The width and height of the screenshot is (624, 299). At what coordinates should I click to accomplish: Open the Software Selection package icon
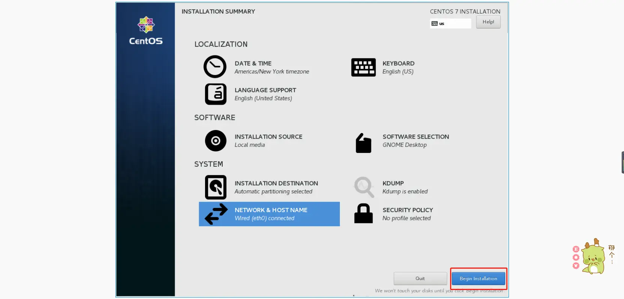363,143
